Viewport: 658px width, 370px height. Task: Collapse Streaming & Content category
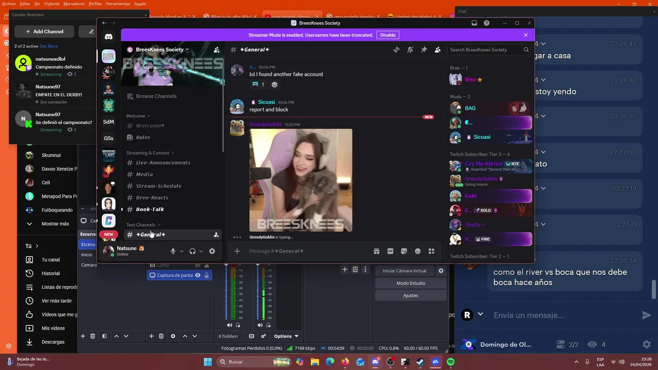point(150,153)
